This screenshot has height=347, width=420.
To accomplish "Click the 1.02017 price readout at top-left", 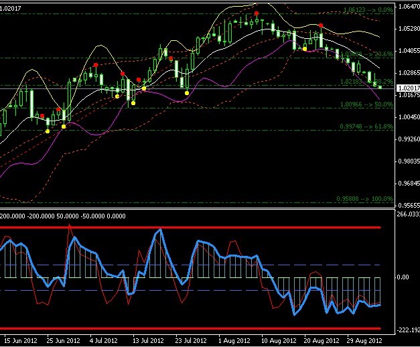I will point(10,8).
